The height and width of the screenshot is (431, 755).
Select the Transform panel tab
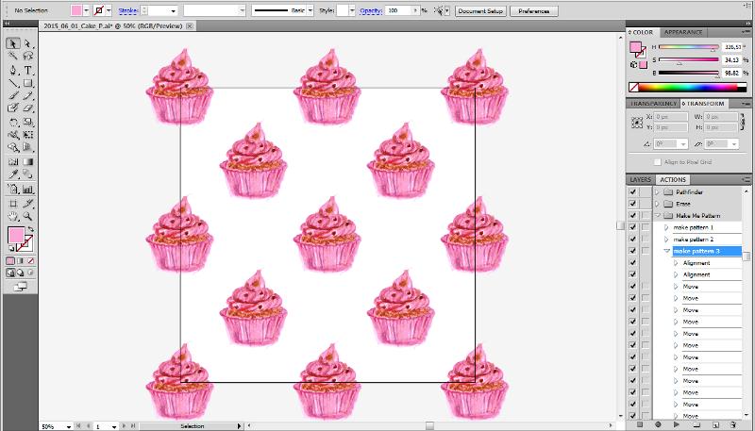pyautogui.click(x=705, y=104)
